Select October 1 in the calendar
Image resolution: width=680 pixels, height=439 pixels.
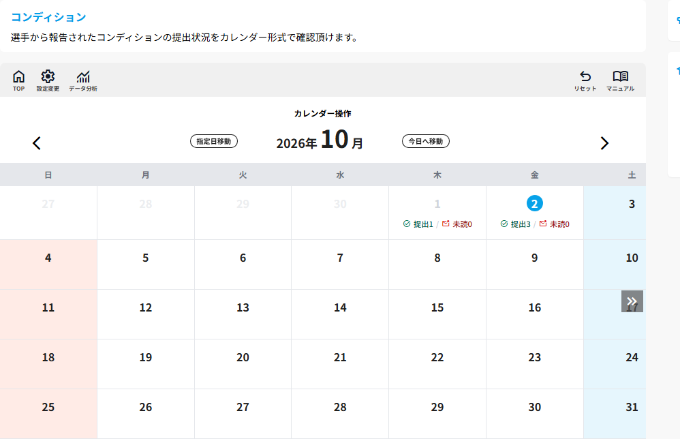tap(437, 204)
